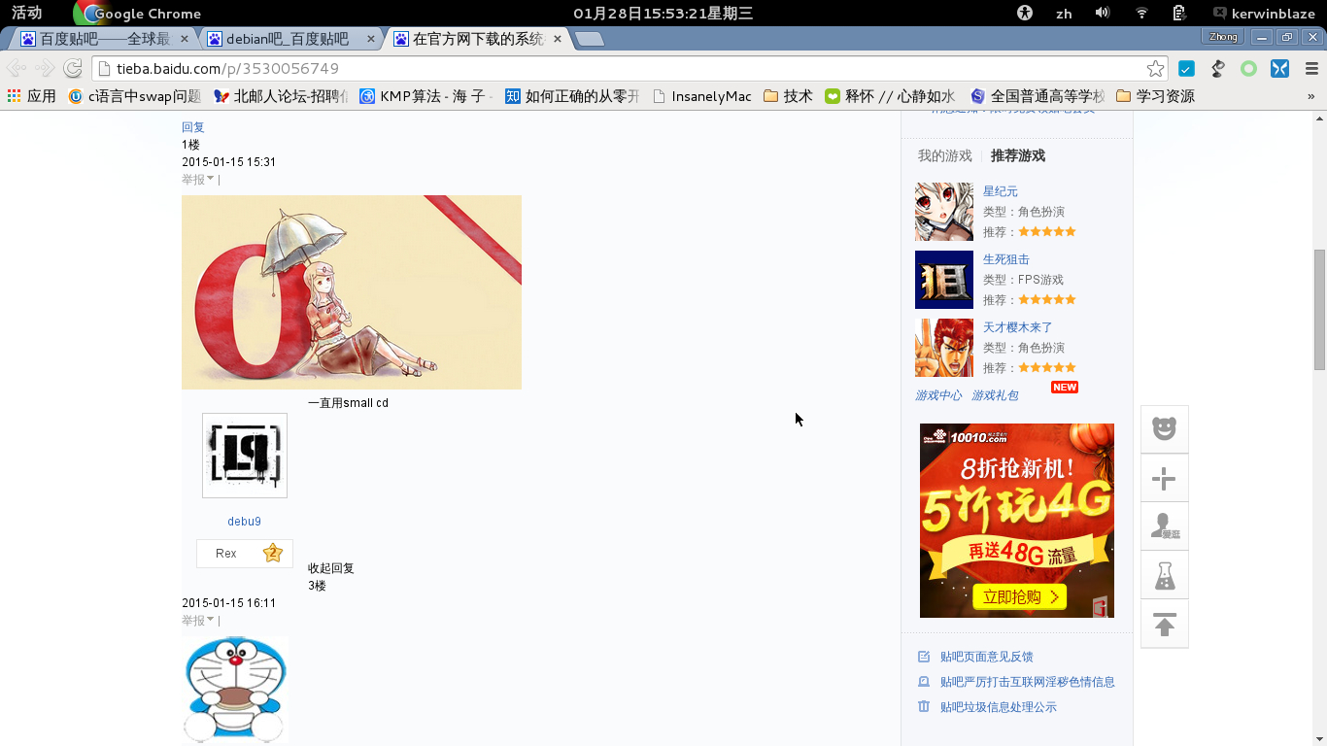Click the 立即抢购 button in the ad
The width and height of the screenshot is (1327, 746).
pos(1020,596)
